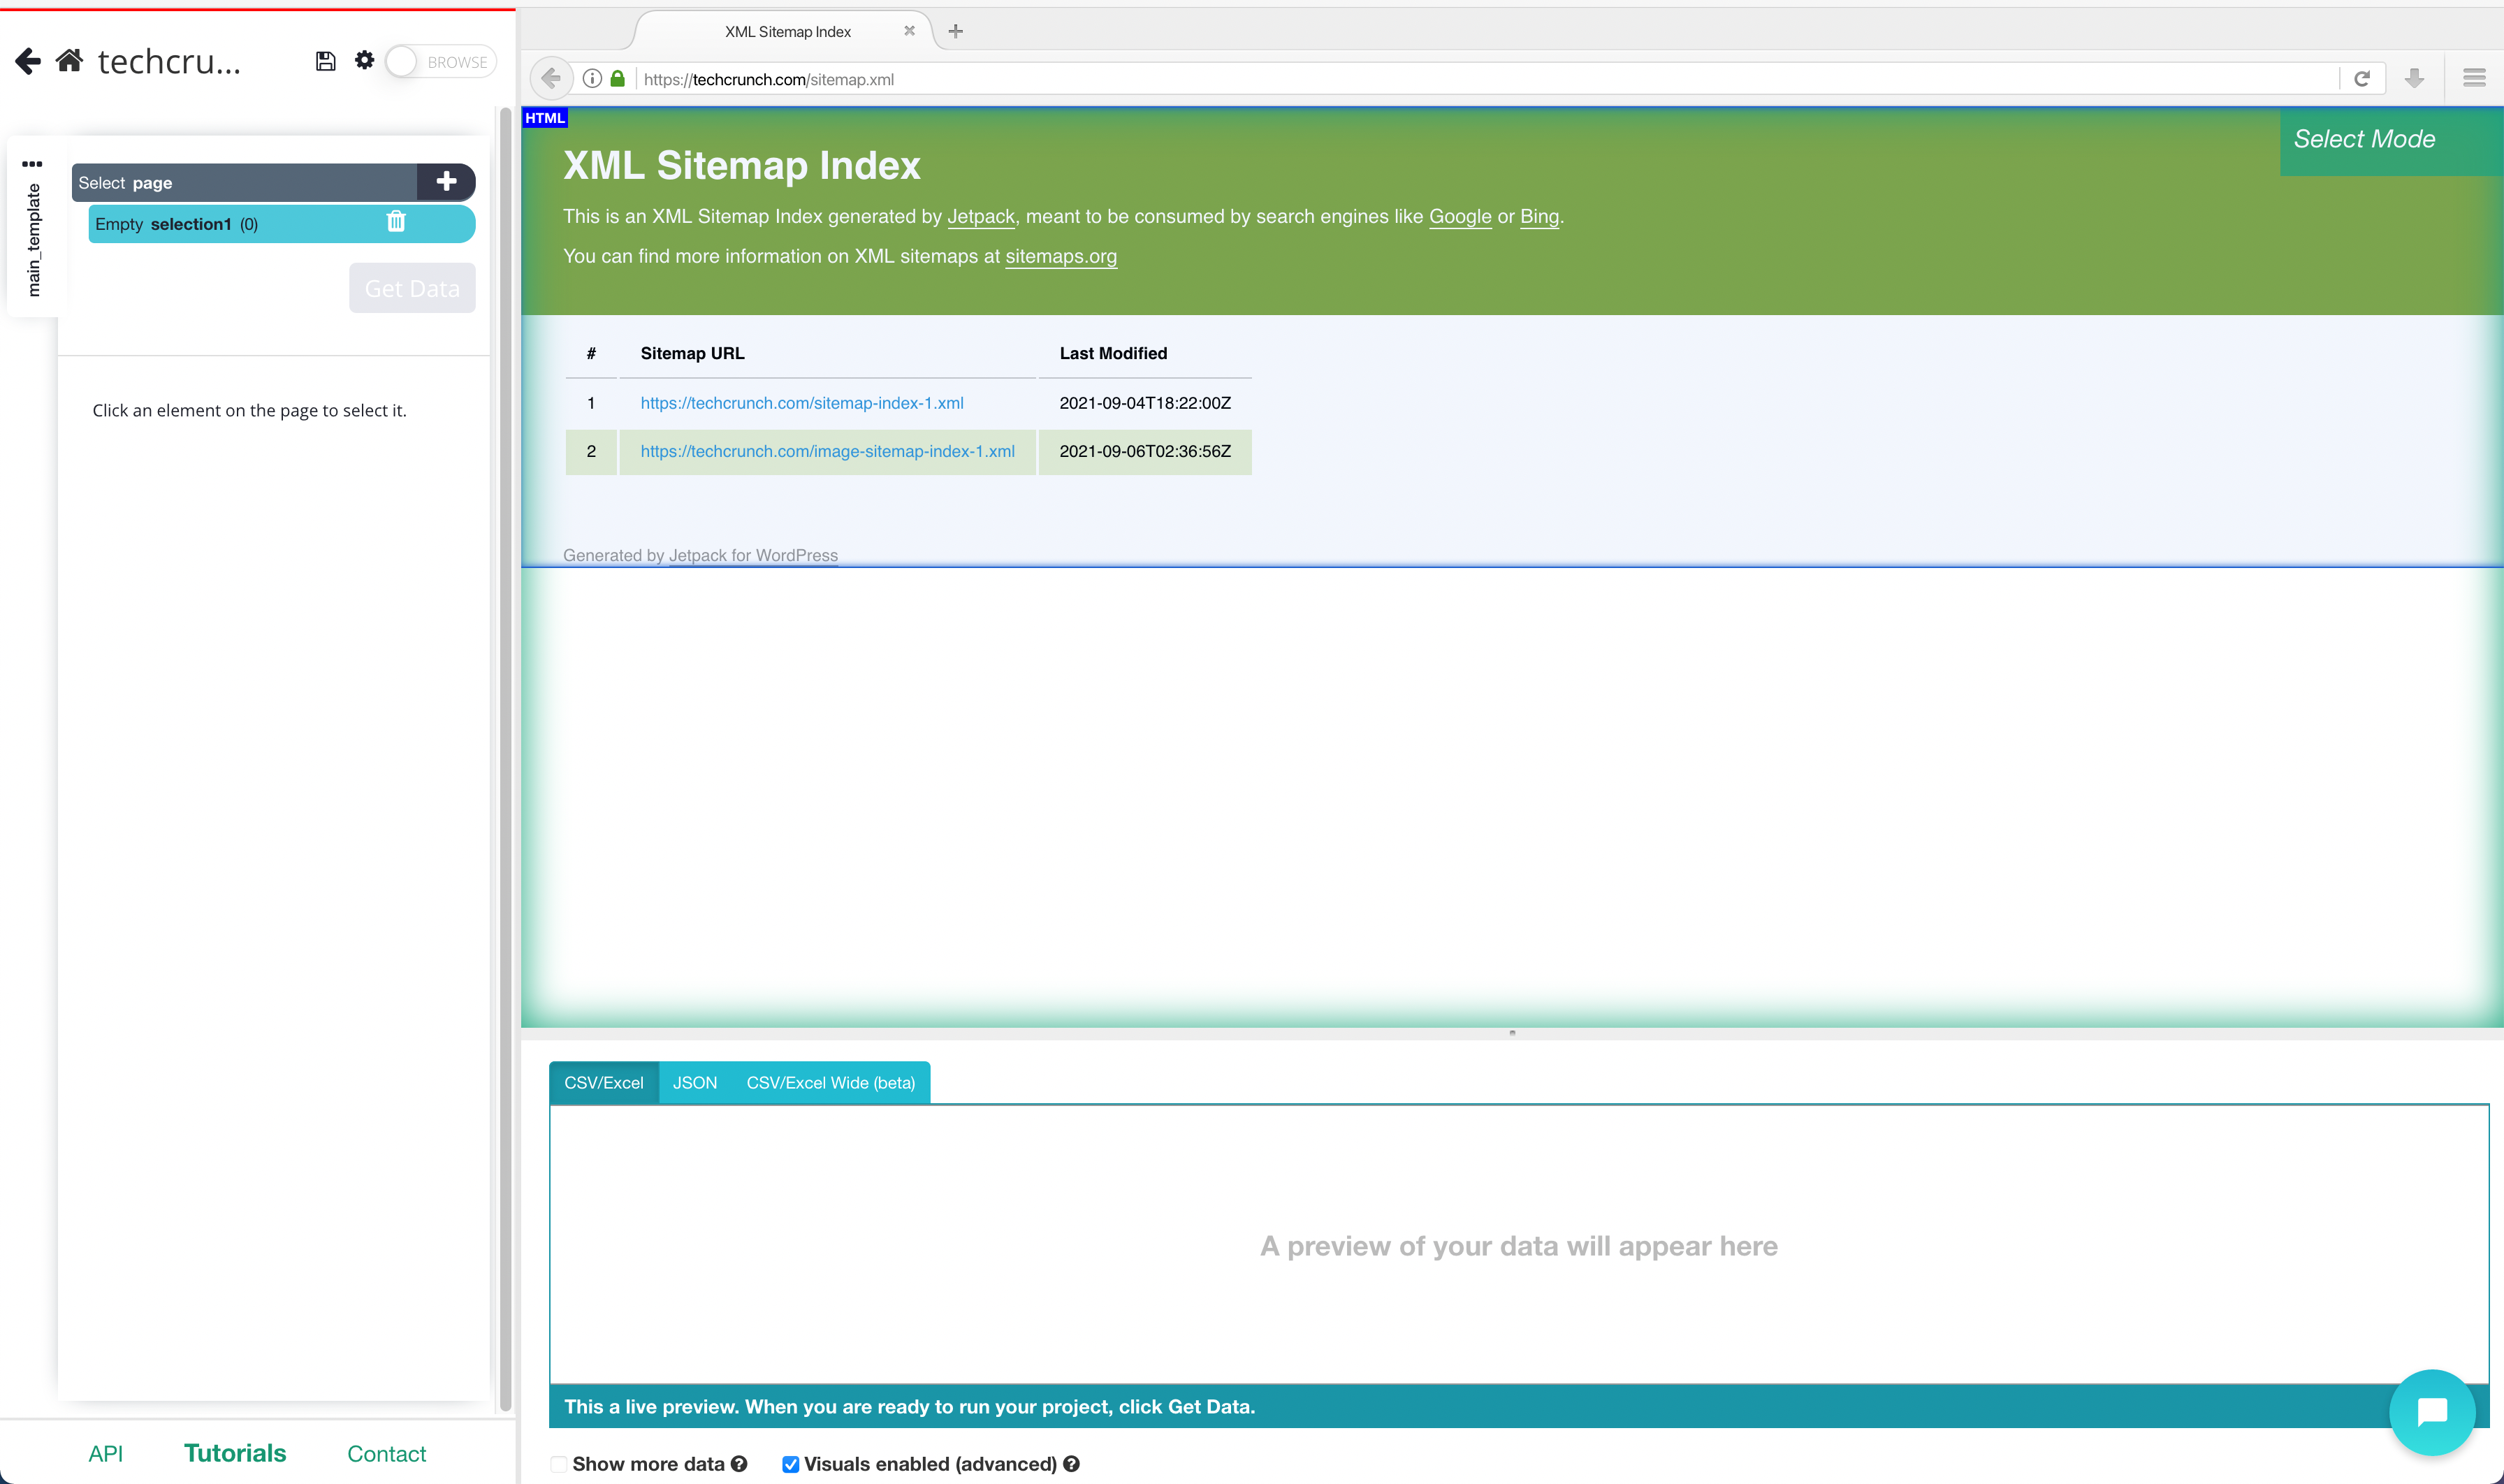Open the browser hamburger menu
Image resolution: width=2504 pixels, height=1484 pixels.
pyautogui.click(x=2474, y=78)
